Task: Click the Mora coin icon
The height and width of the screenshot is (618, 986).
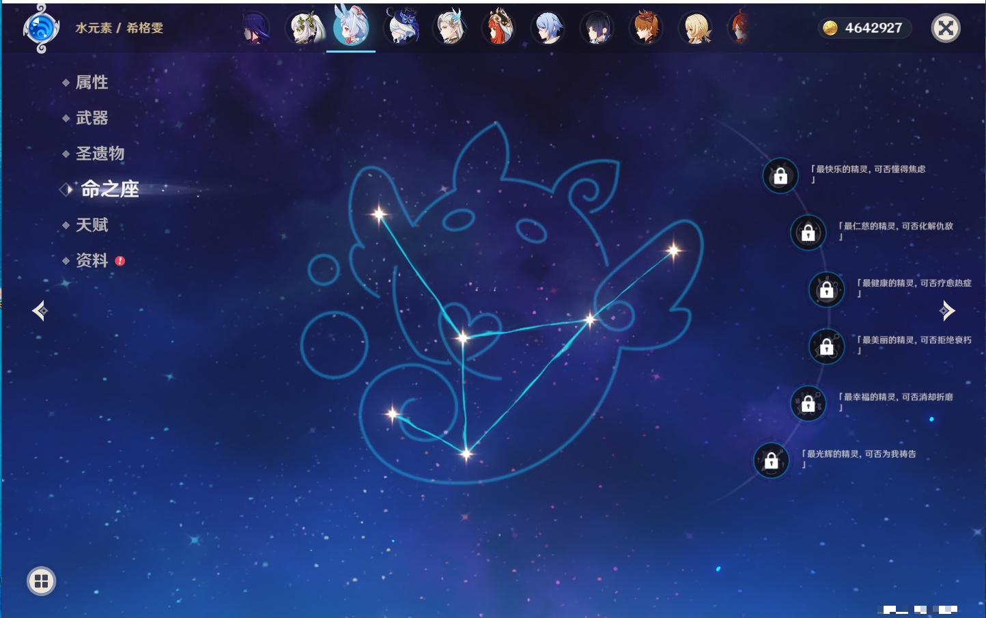Action: pos(830,28)
